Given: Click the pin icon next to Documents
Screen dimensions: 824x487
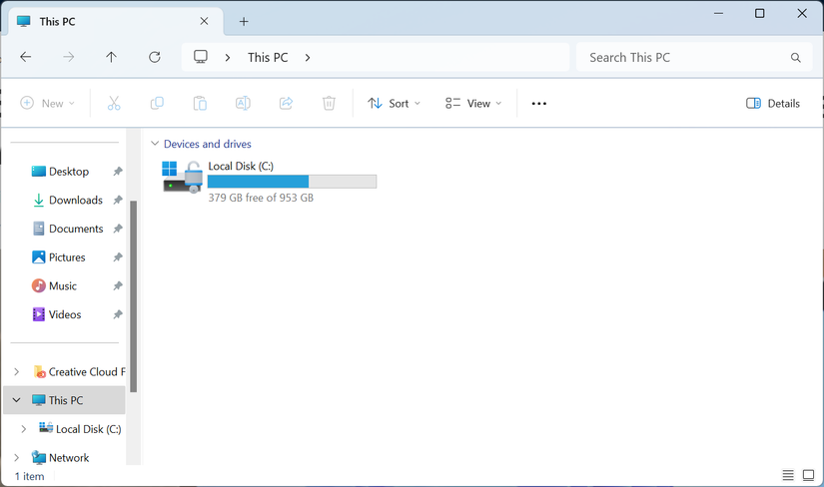Looking at the screenshot, I should (x=118, y=229).
